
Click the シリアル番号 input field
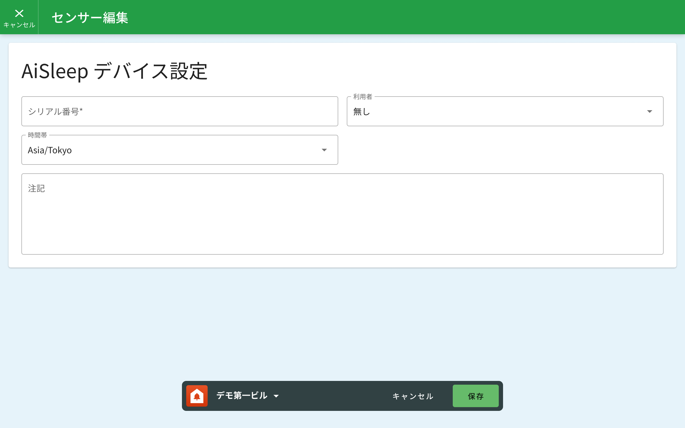click(180, 112)
